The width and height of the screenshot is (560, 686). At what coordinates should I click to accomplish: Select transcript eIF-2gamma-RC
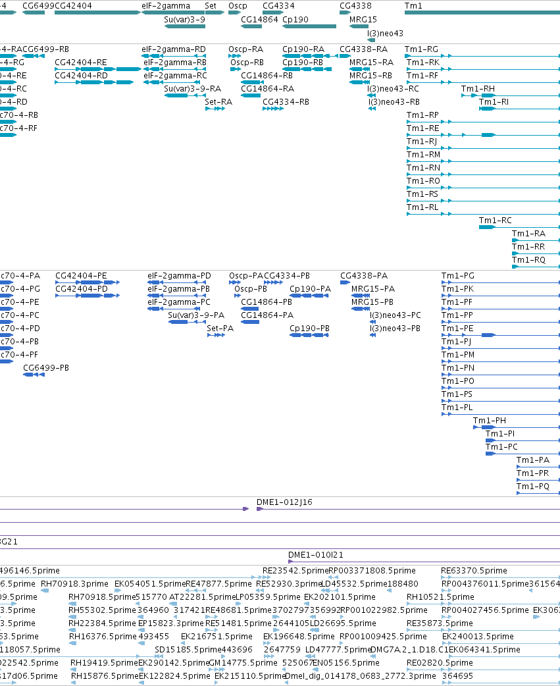(175, 75)
